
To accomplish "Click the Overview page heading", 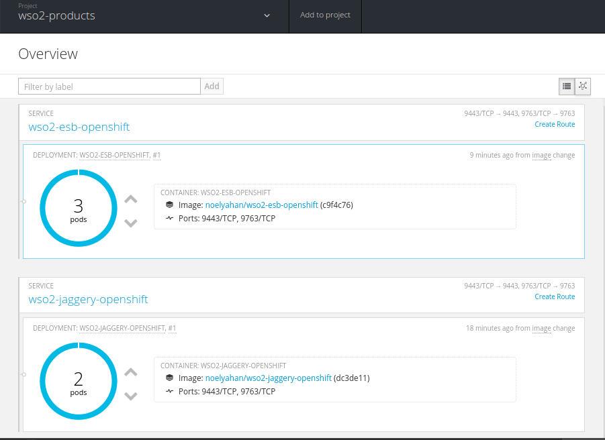I will [48, 54].
